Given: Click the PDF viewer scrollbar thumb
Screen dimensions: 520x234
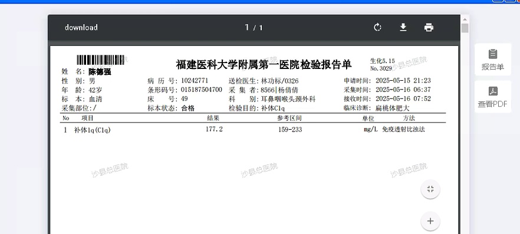Looking at the screenshot, I should [x=465, y=28].
